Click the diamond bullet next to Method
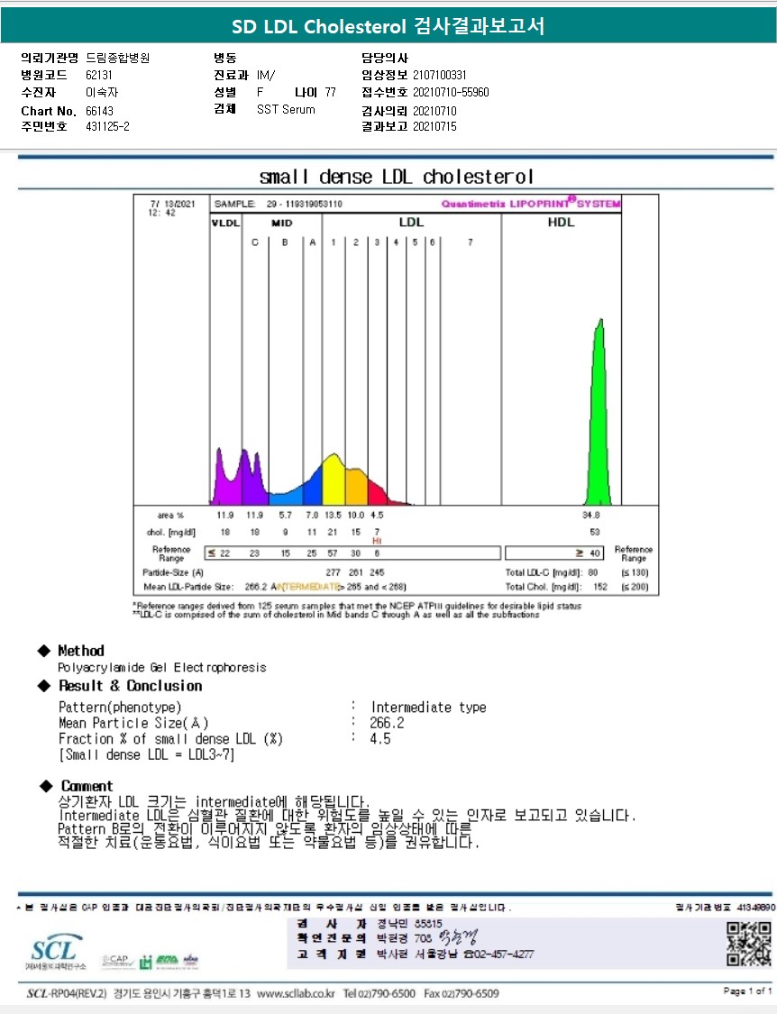Image resolution: width=777 pixels, height=1014 pixels. [x=43, y=651]
